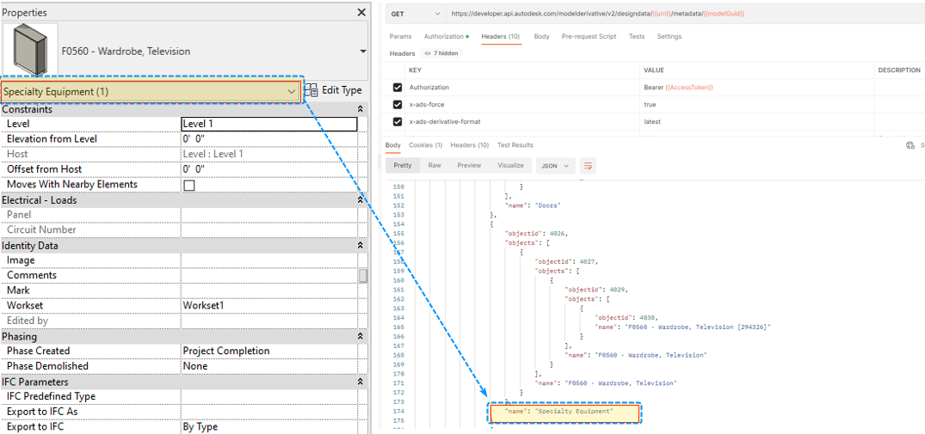This screenshot has height=434, width=925.
Task: Click the globe network icon in response
Action: 910,145
